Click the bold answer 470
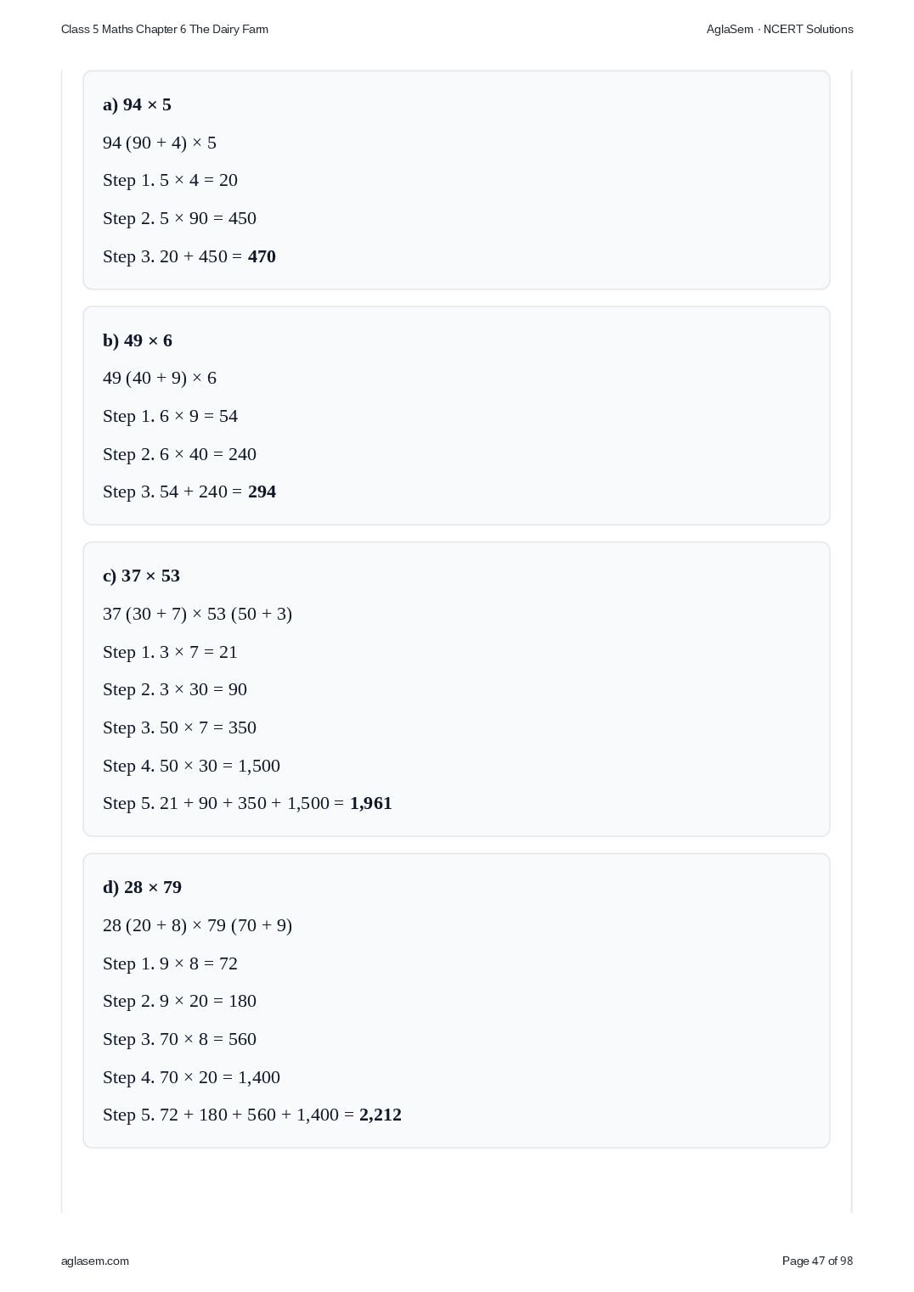The width and height of the screenshot is (914, 1292). click(262, 256)
